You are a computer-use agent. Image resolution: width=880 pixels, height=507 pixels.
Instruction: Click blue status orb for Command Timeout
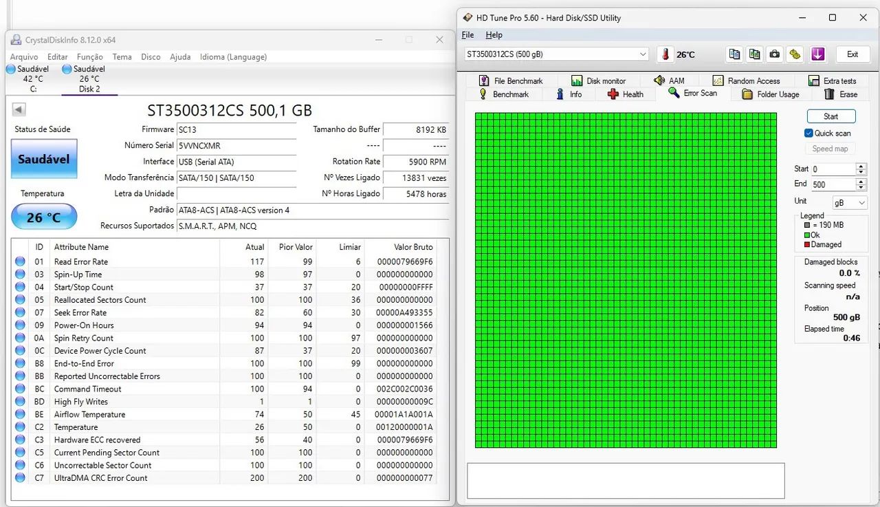(20, 389)
